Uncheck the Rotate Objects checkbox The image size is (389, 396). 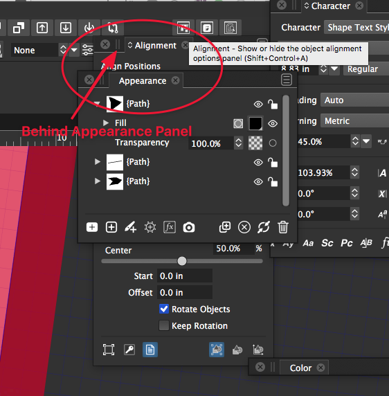pos(164,309)
